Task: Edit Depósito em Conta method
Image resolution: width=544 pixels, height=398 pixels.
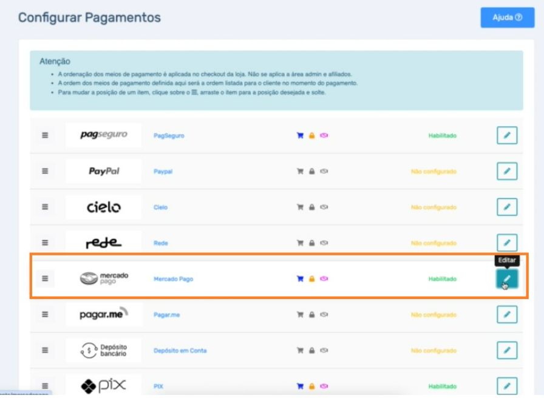Action: [x=507, y=350]
